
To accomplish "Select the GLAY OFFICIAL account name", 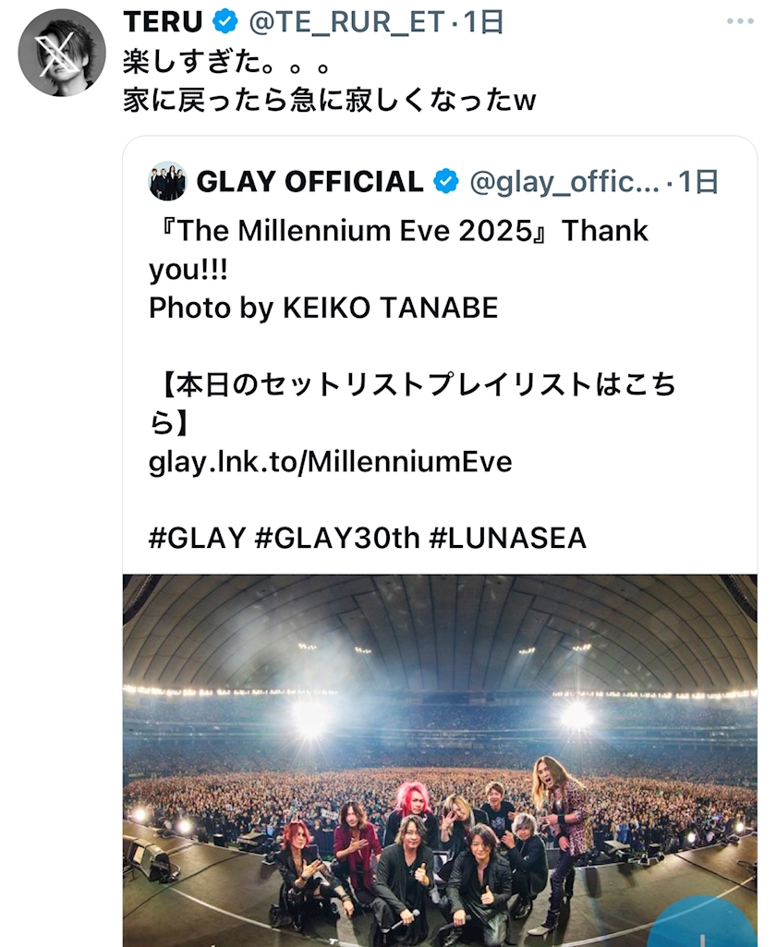I will (310, 182).
